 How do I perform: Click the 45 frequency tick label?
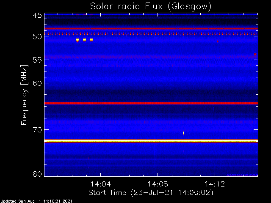(37, 16)
